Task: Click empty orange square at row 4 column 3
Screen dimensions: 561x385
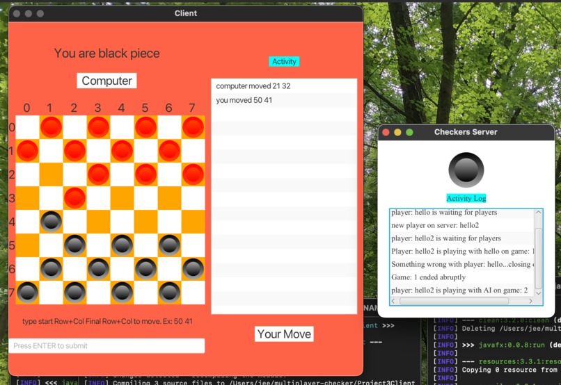Action: pyautogui.click(x=98, y=222)
